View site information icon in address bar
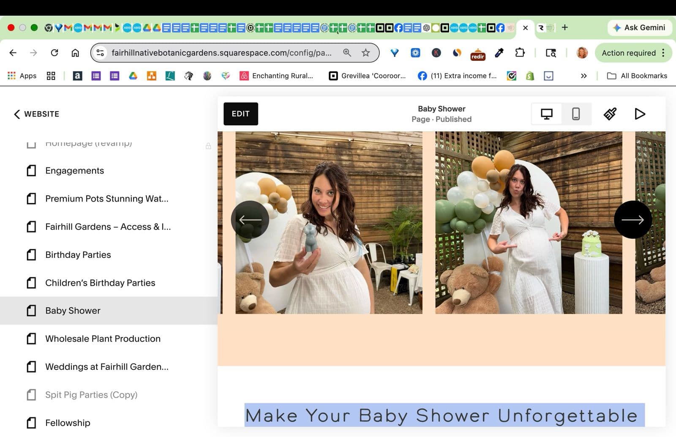 tap(101, 53)
